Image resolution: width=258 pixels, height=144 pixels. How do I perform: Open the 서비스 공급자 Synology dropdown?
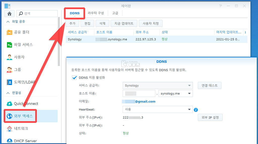click(x=158, y=86)
